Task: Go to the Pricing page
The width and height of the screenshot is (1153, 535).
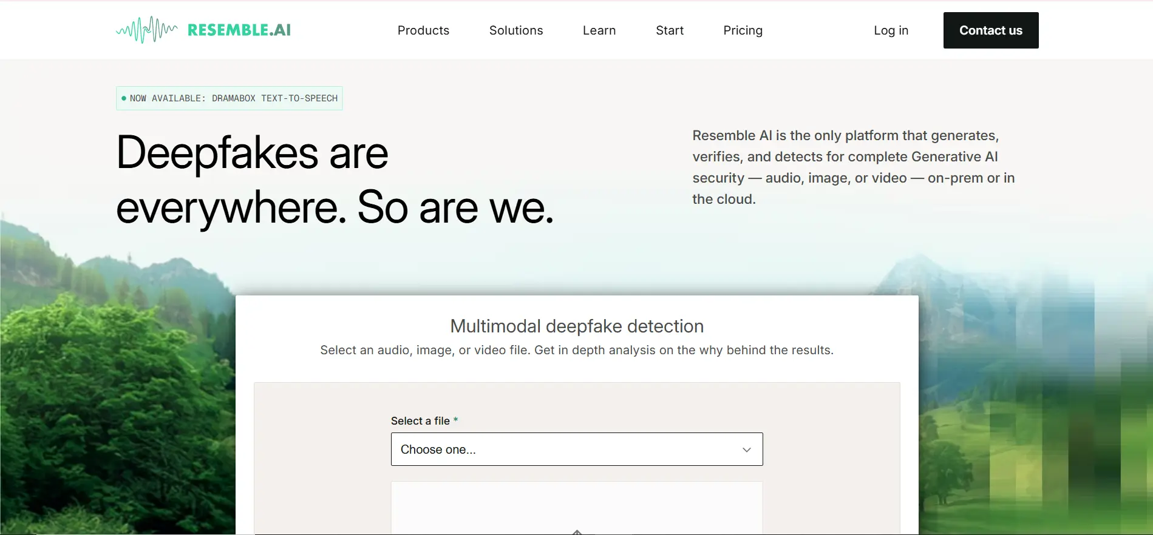Action: 743,30
